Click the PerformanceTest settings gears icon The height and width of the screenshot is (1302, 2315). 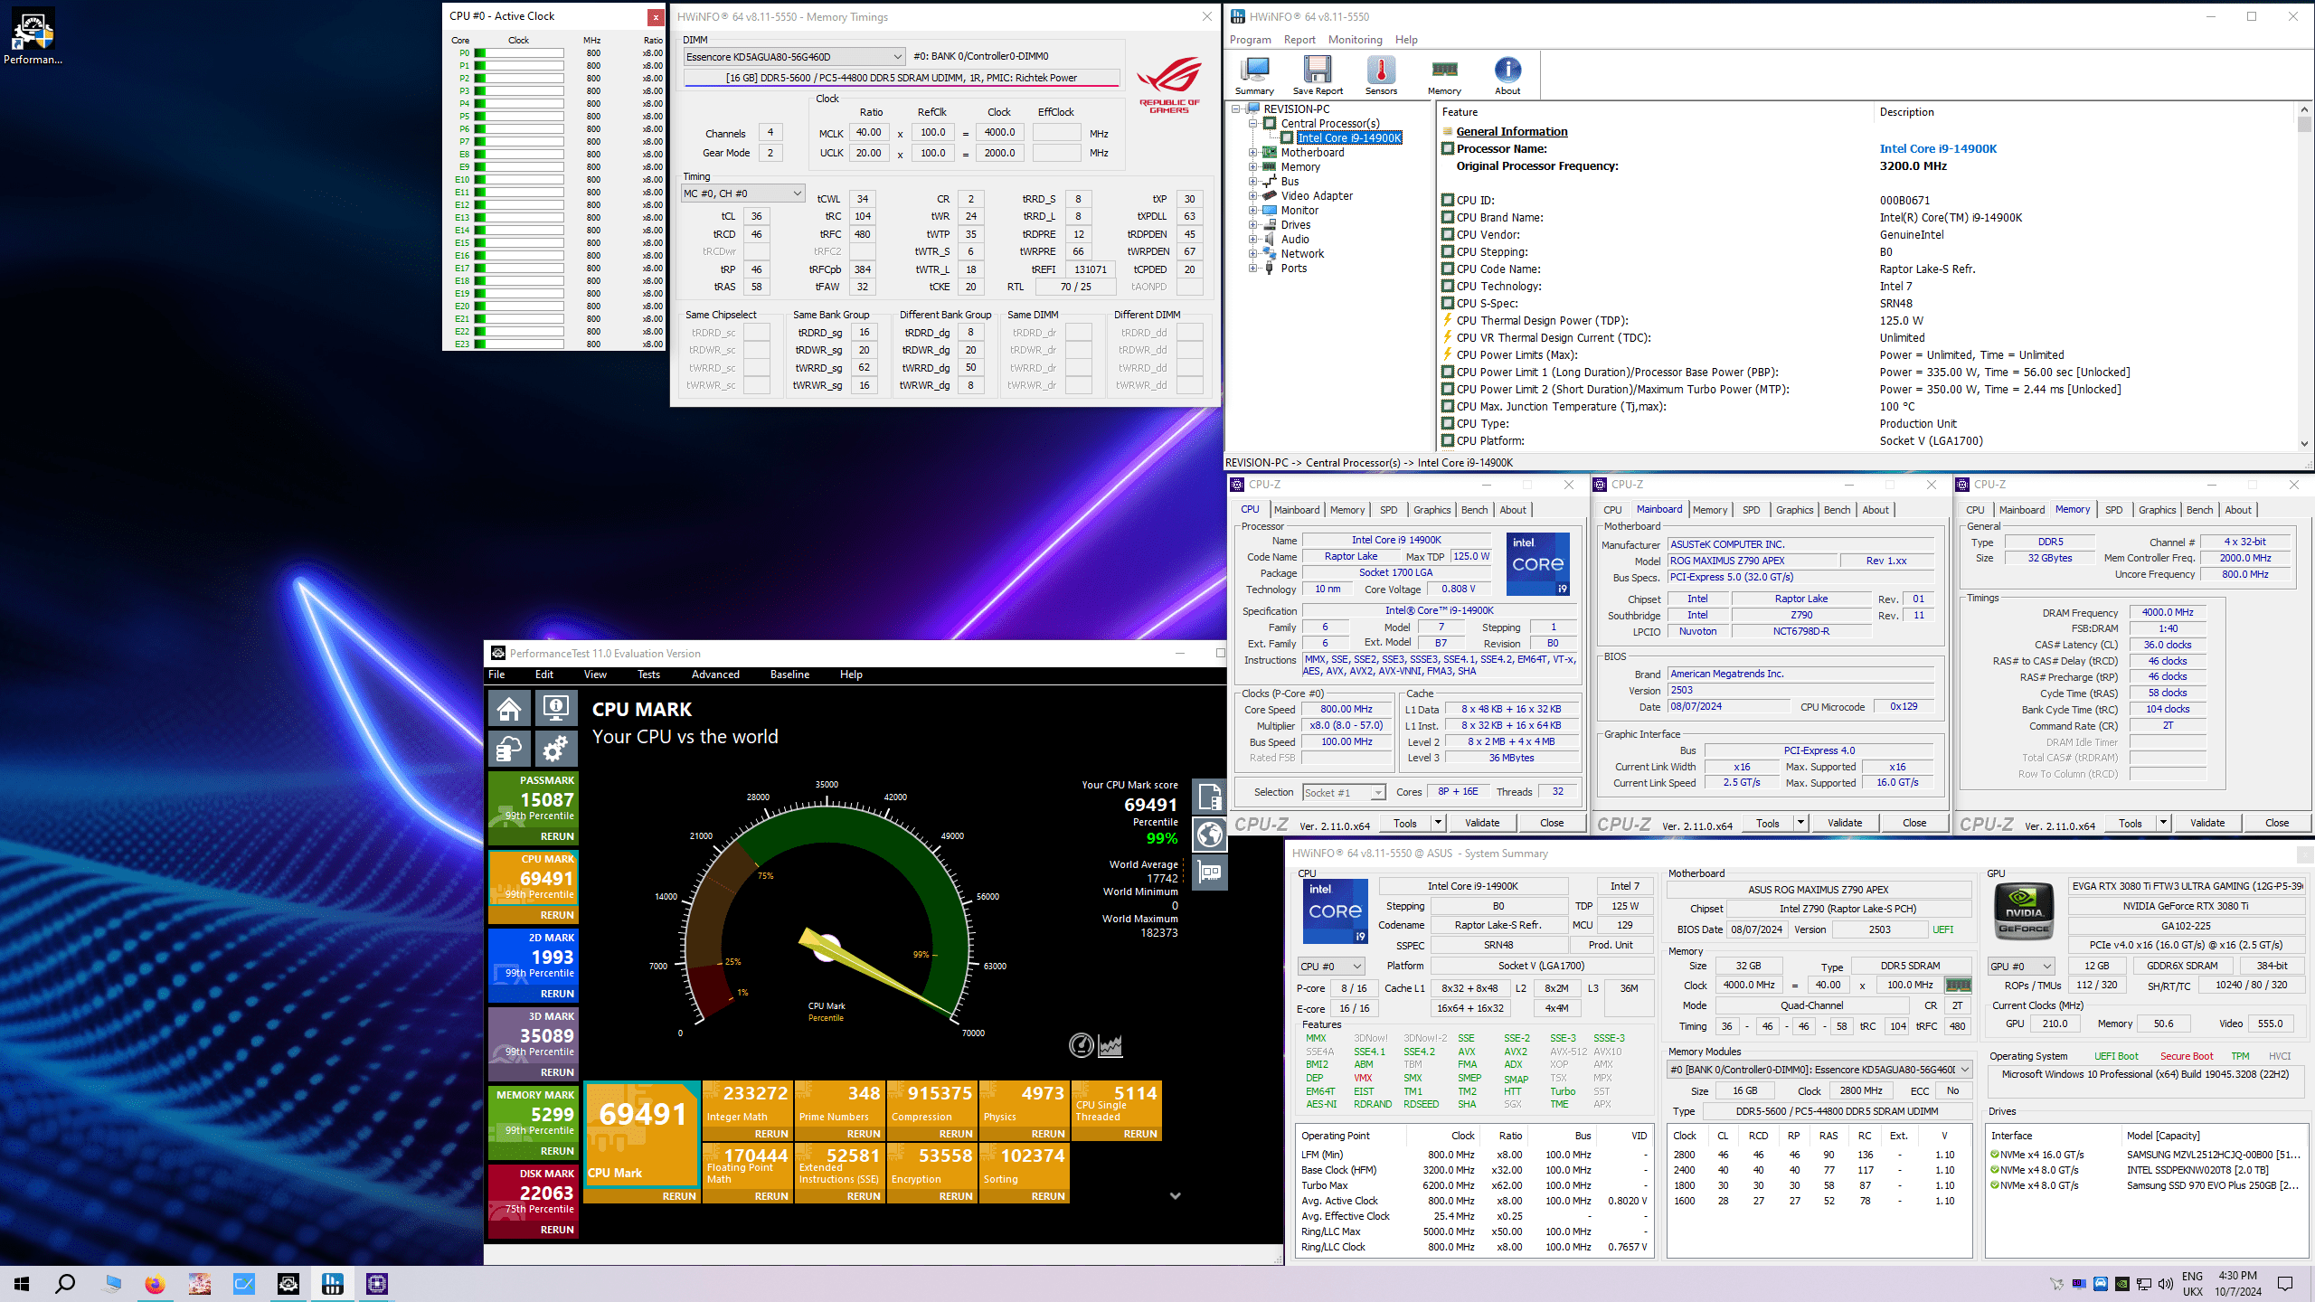(555, 749)
